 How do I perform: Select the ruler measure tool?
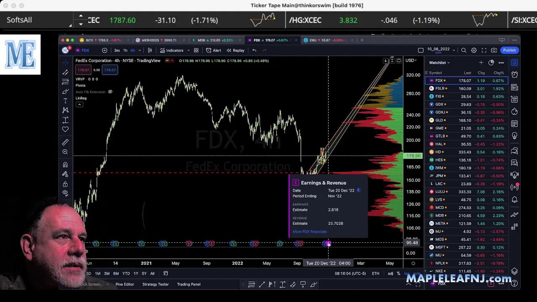65,142
